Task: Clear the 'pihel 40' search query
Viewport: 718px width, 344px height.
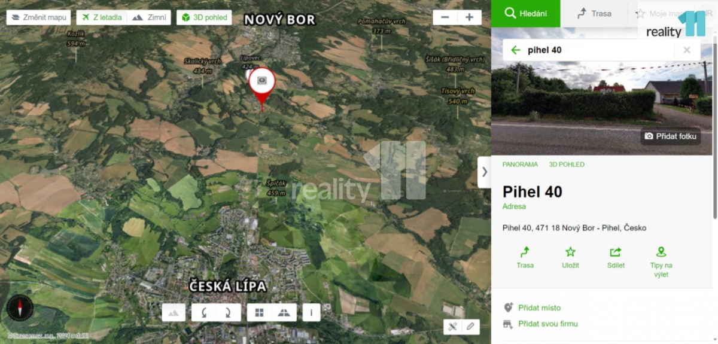Action: (687, 50)
